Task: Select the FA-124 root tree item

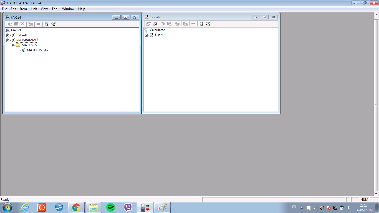Action: coord(16,30)
